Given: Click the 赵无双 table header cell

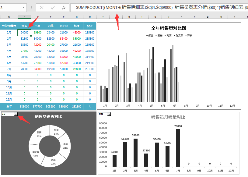Looking at the screenshot, I should 64,26.
